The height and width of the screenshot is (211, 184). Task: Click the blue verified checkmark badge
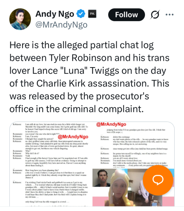coord(81,14)
